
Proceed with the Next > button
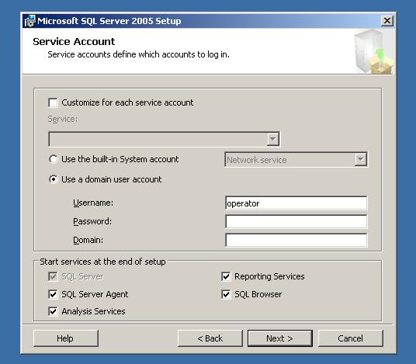[280, 338]
